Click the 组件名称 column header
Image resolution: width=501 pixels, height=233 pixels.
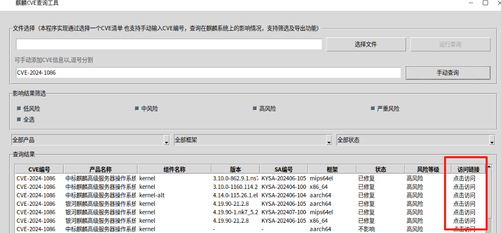(x=175, y=170)
